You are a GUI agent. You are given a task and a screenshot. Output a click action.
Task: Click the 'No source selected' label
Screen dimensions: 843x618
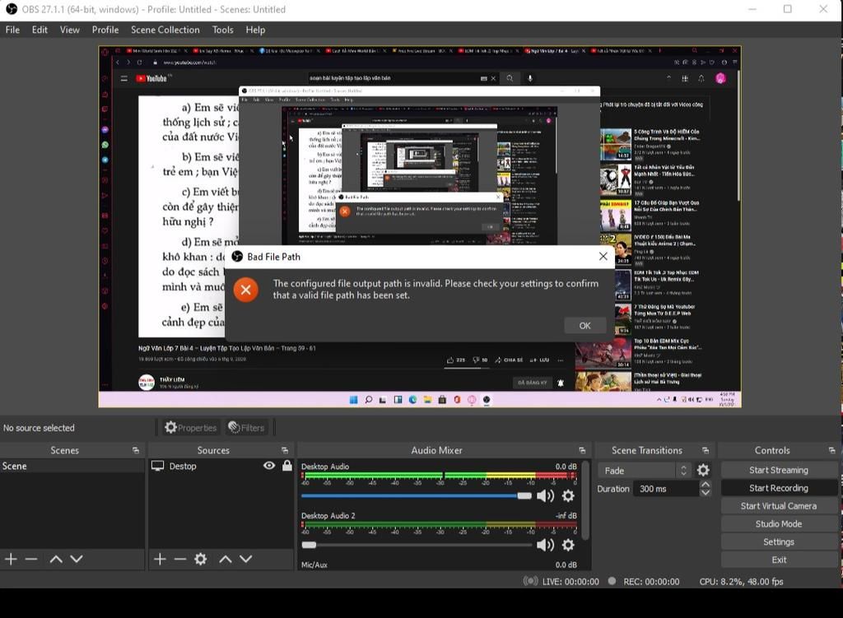[x=39, y=428]
